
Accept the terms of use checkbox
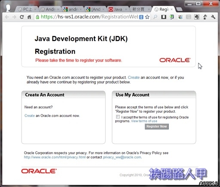pyautogui.click(x=118, y=117)
